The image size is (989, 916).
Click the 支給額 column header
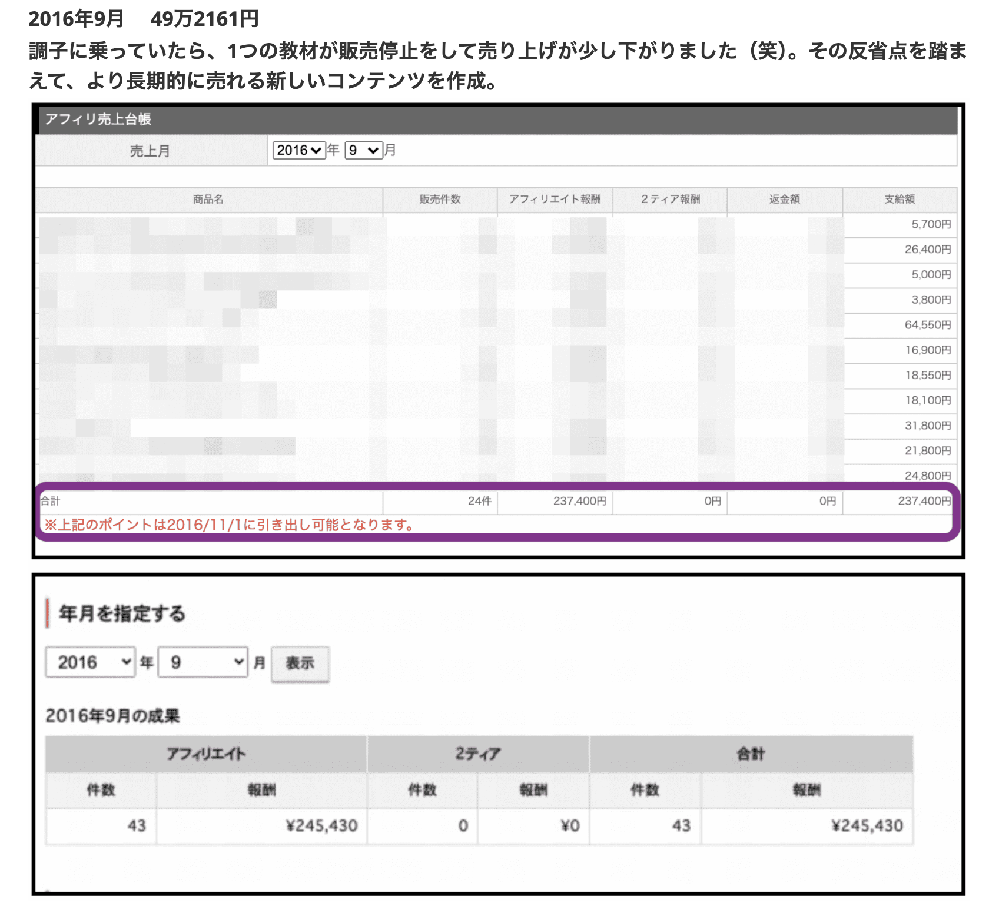(x=900, y=200)
